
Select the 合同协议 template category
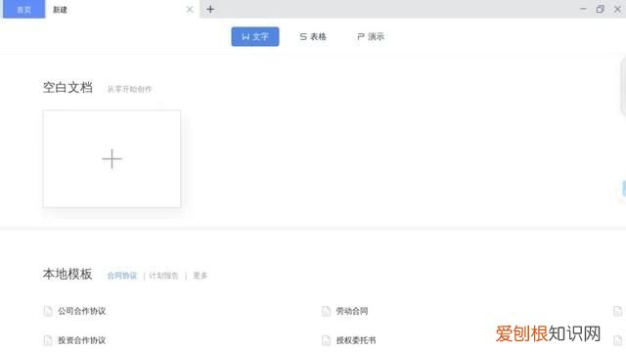click(122, 276)
